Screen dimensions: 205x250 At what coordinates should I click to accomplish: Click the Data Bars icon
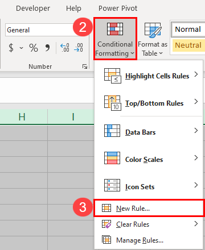click(x=112, y=131)
